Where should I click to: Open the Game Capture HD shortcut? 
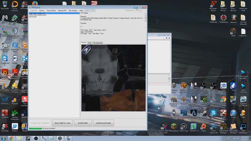point(213,128)
